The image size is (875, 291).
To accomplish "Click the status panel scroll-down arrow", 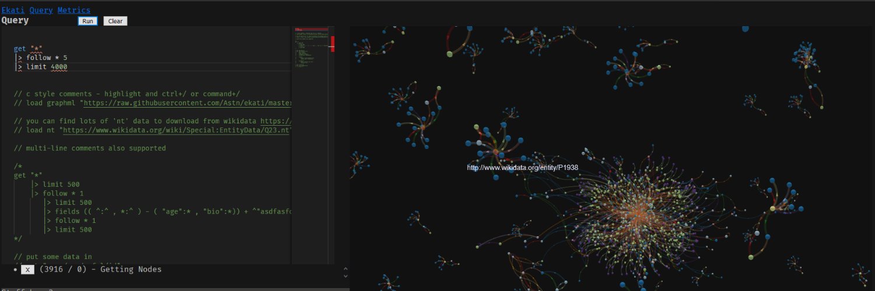I will pyautogui.click(x=345, y=276).
